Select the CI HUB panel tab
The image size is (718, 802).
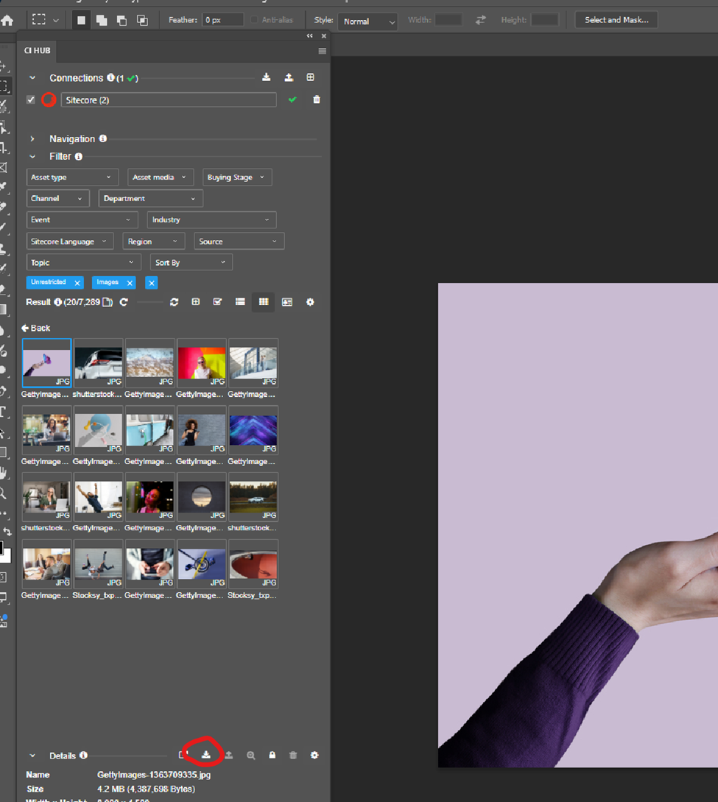(37, 51)
